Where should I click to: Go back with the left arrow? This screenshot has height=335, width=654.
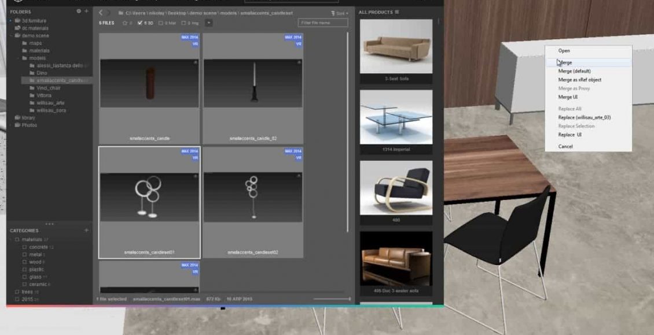click(x=101, y=13)
